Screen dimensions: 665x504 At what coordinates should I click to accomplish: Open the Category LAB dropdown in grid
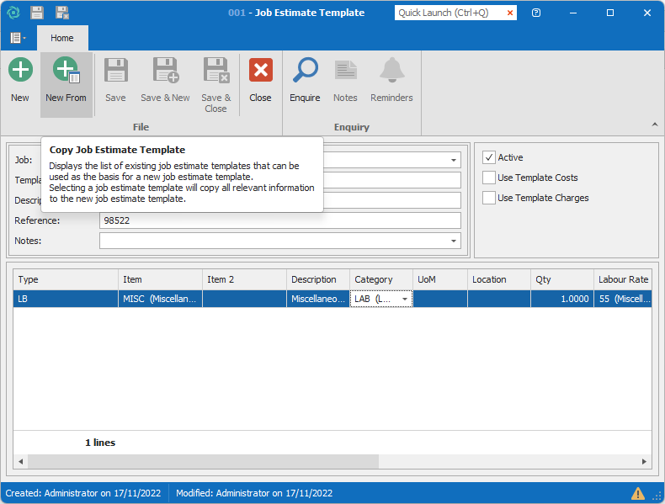[405, 300]
